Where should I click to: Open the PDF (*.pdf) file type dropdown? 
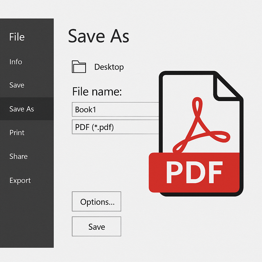tap(115, 127)
